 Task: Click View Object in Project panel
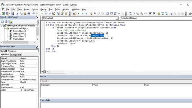(6, 22)
